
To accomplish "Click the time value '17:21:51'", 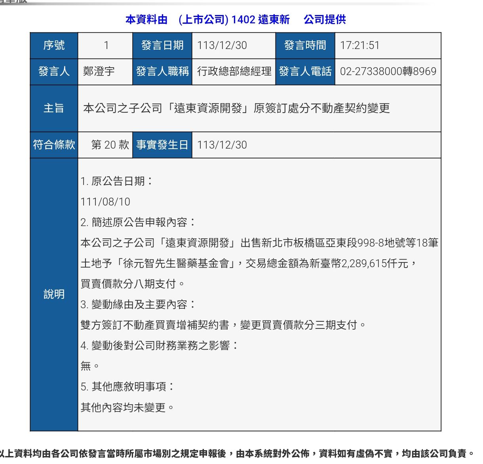I will point(360,45).
